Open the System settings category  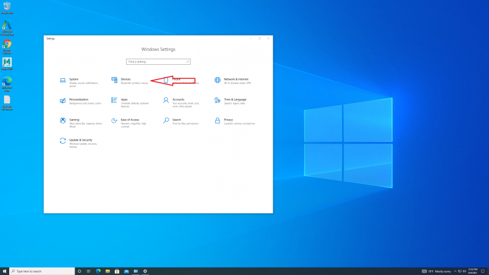click(x=79, y=82)
